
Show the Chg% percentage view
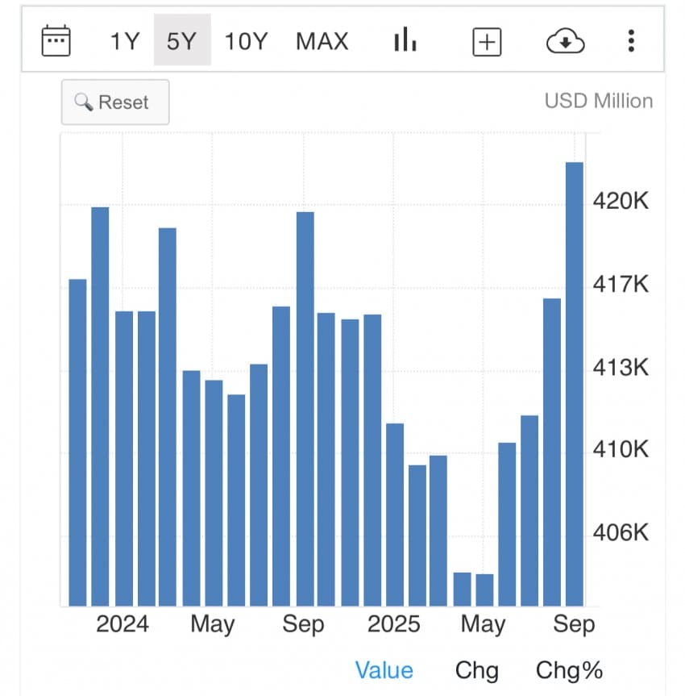569,670
